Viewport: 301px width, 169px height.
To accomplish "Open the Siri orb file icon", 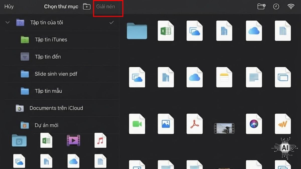I will click(x=254, y=124).
